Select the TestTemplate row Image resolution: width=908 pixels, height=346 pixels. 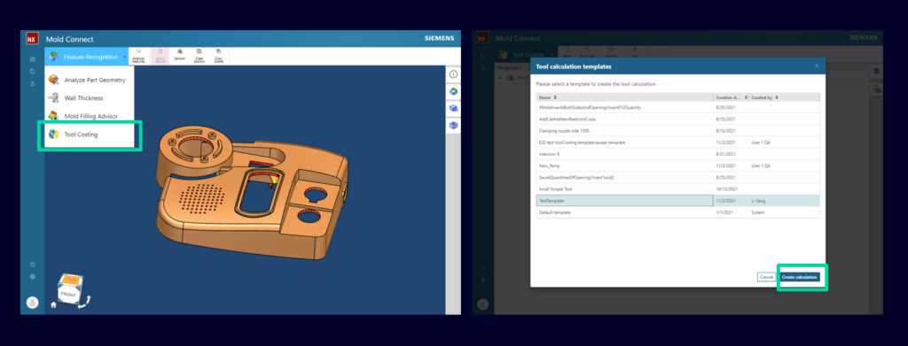click(x=677, y=201)
